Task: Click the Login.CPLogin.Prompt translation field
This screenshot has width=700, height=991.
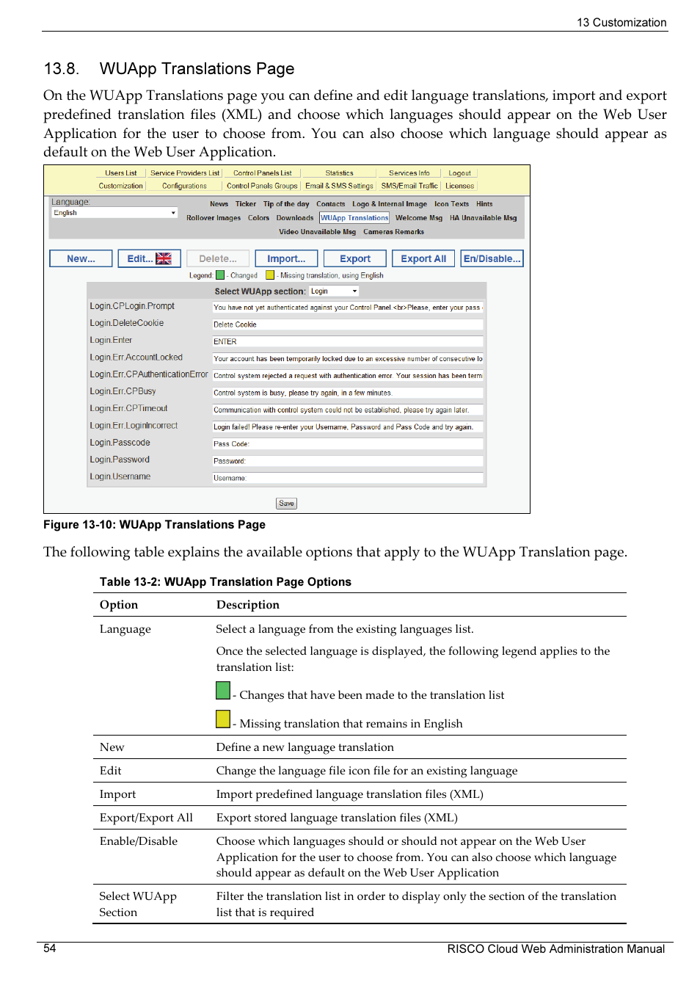Action: 348,308
